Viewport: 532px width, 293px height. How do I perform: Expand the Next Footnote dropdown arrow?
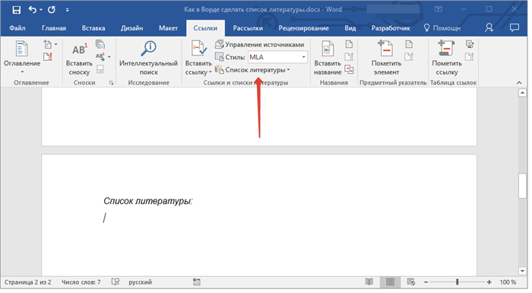[x=109, y=57]
